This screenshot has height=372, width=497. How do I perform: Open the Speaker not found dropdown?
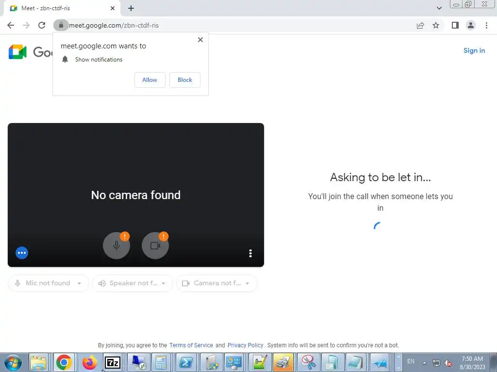coord(132,283)
